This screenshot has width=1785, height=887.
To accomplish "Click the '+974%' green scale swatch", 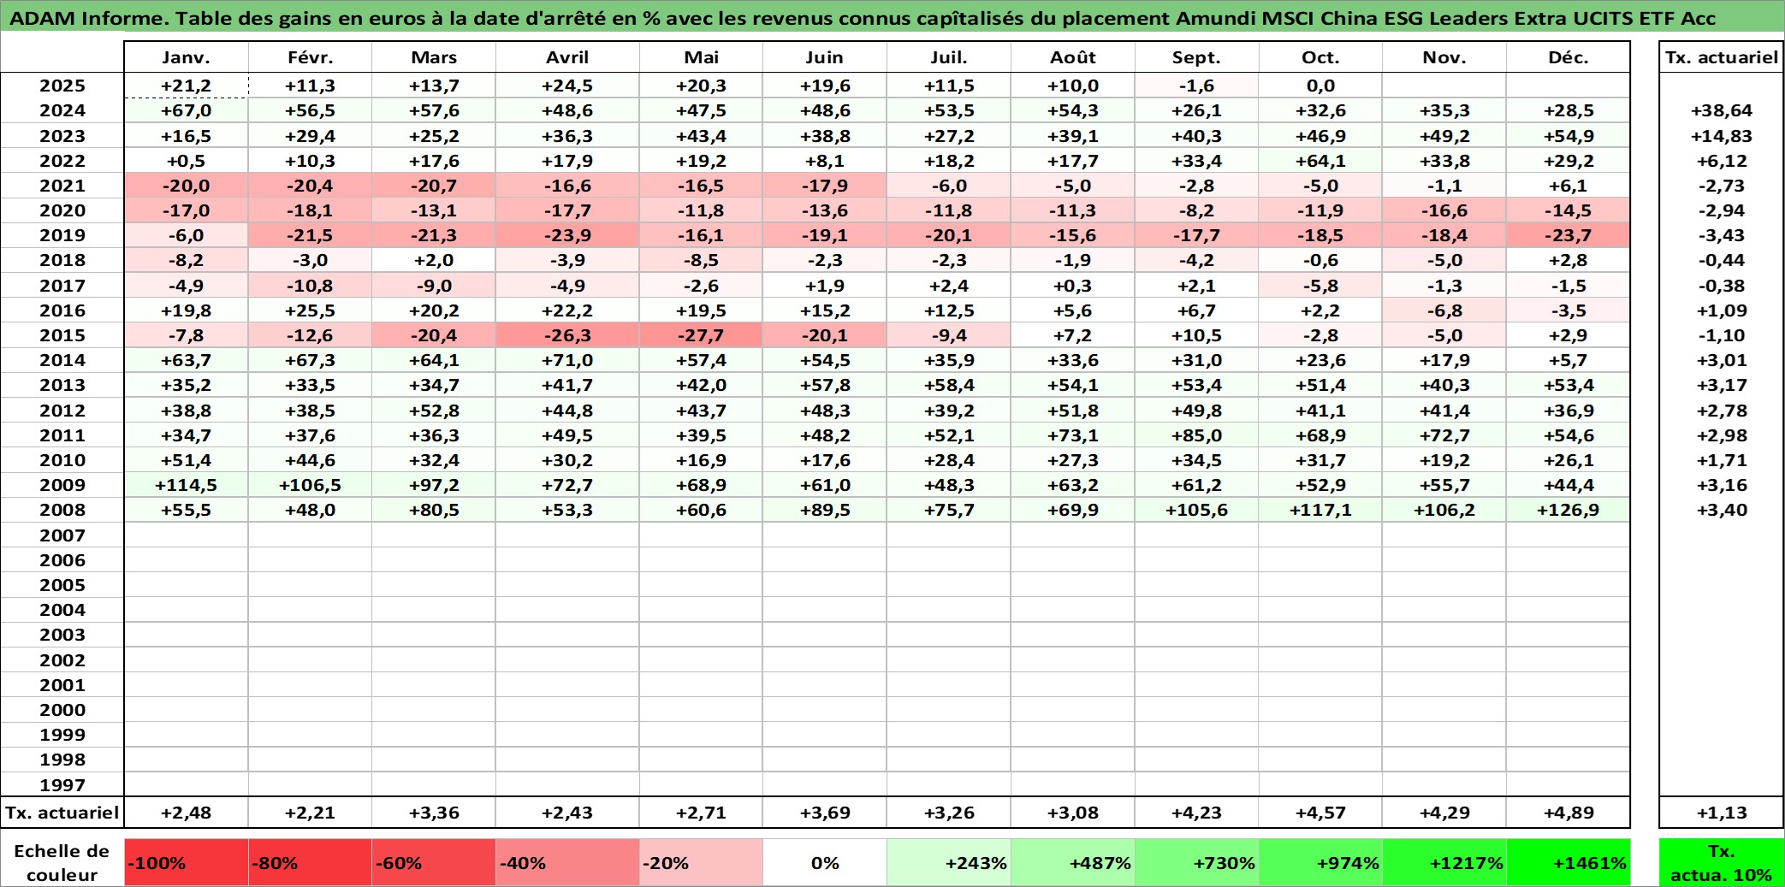I will tap(1320, 862).
